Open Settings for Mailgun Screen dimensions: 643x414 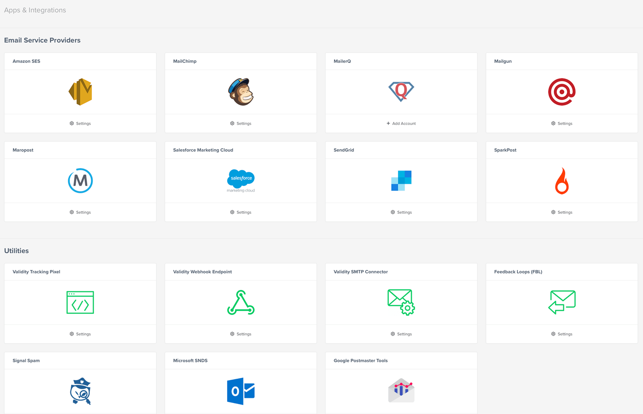(x=562, y=123)
